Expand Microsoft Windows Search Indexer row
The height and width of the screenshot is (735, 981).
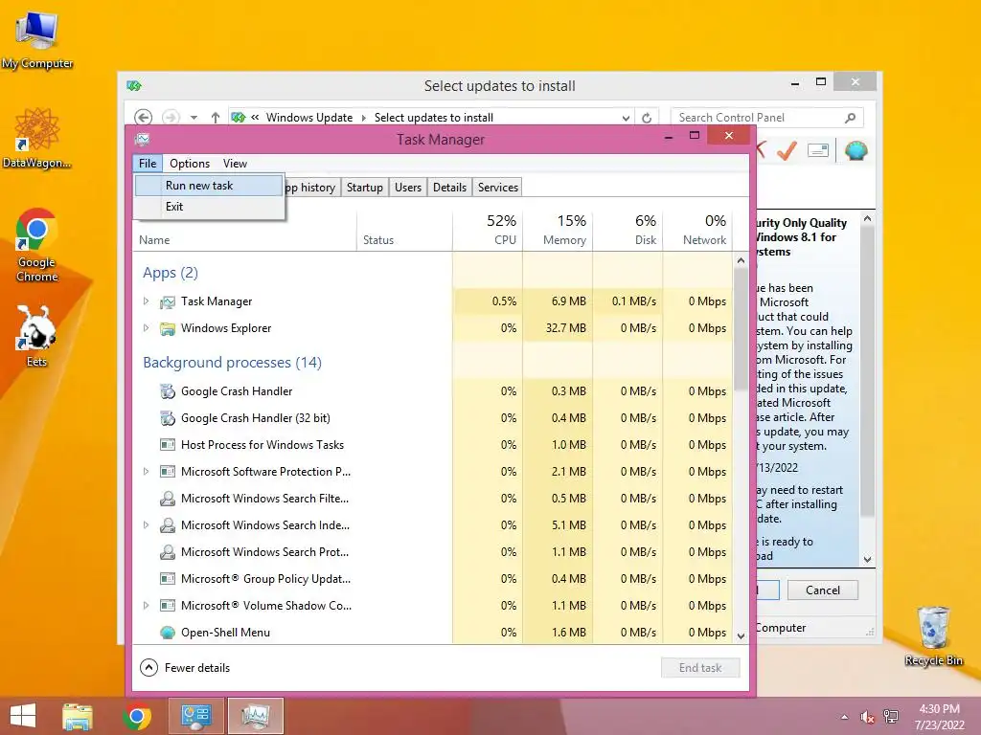coord(147,525)
